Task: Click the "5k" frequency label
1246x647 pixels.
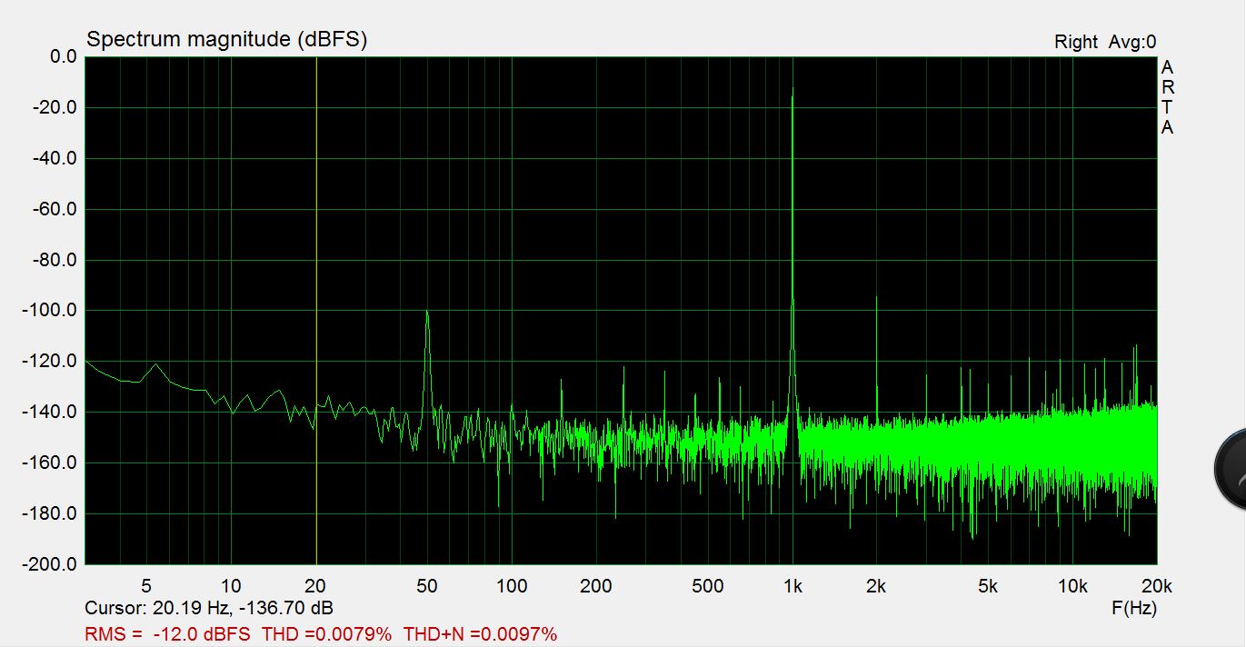Action: click(x=988, y=586)
